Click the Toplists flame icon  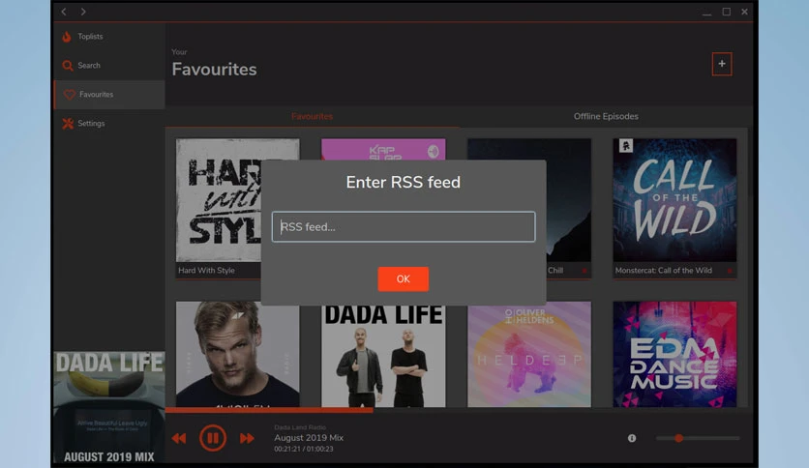[67, 37]
